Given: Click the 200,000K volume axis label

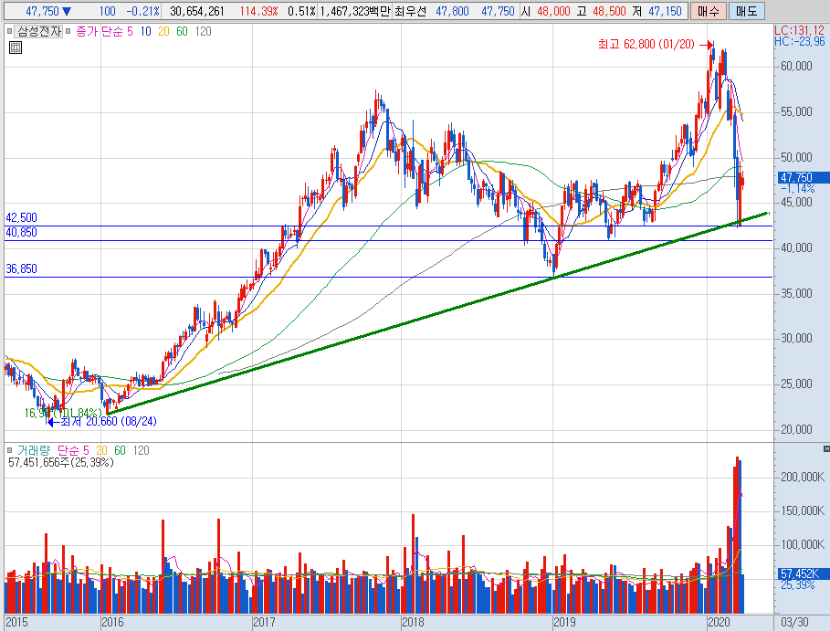Looking at the screenshot, I should pyautogui.click(x=803, y=477).
